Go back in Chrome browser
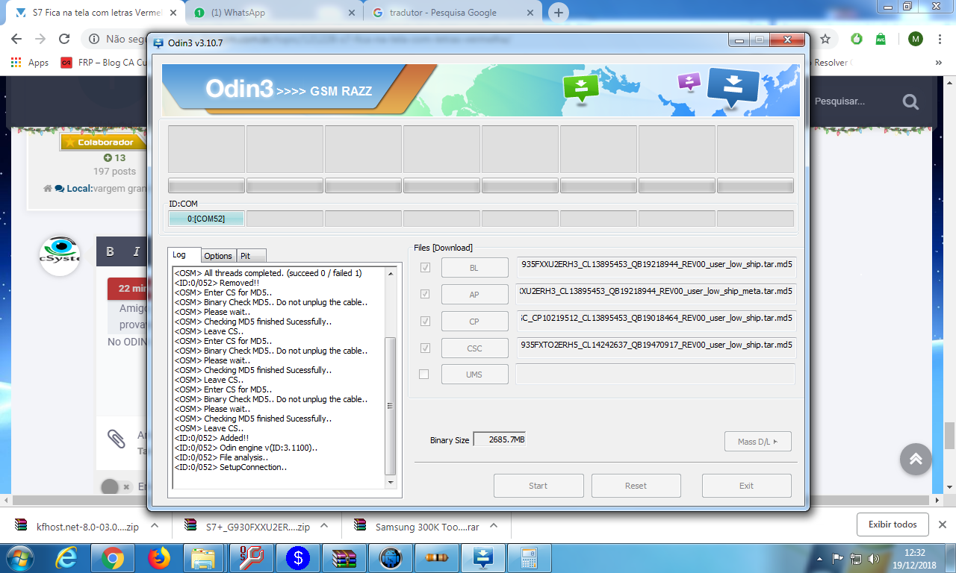This screenshot has width=956, height=573. tap(17, 39)
